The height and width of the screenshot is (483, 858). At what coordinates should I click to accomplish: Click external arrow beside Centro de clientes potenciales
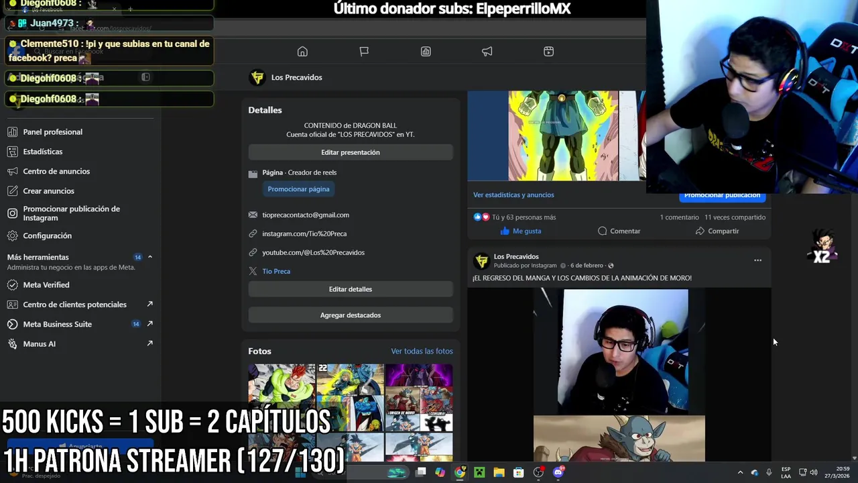tap(150, 305)
